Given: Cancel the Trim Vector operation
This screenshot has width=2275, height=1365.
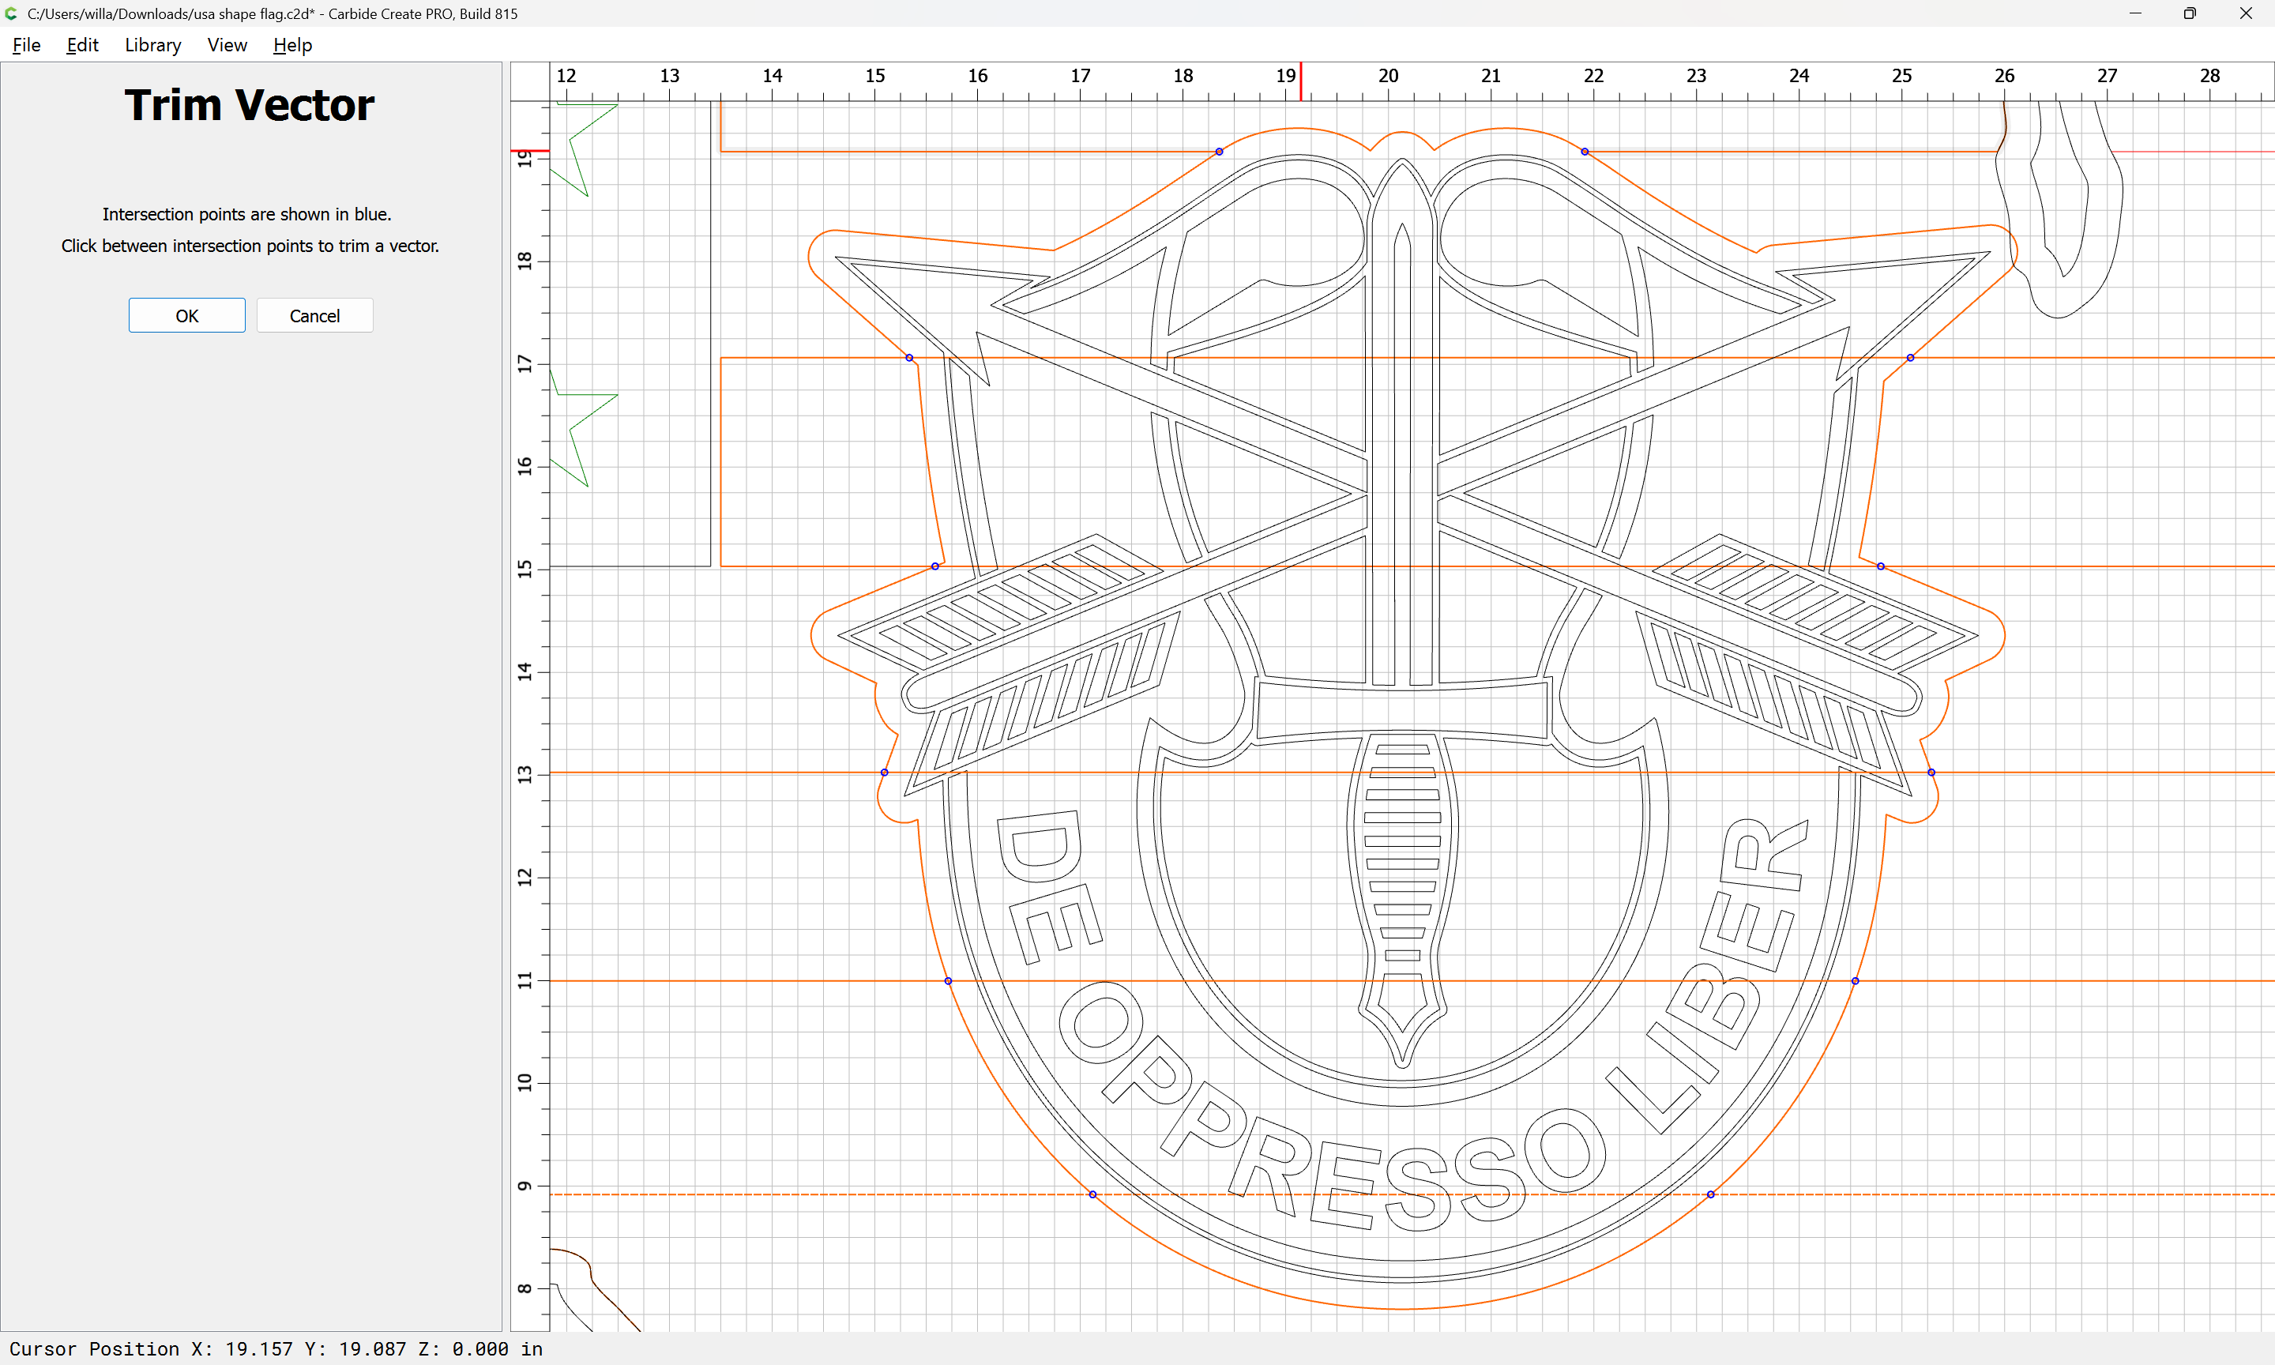Looking at the screenshot, I should [314, 315].
